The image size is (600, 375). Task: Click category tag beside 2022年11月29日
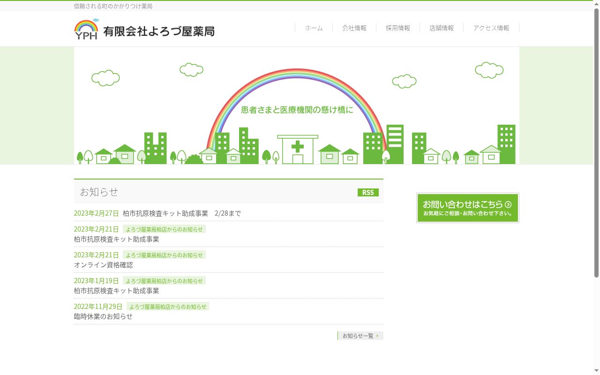click(168, 307)
